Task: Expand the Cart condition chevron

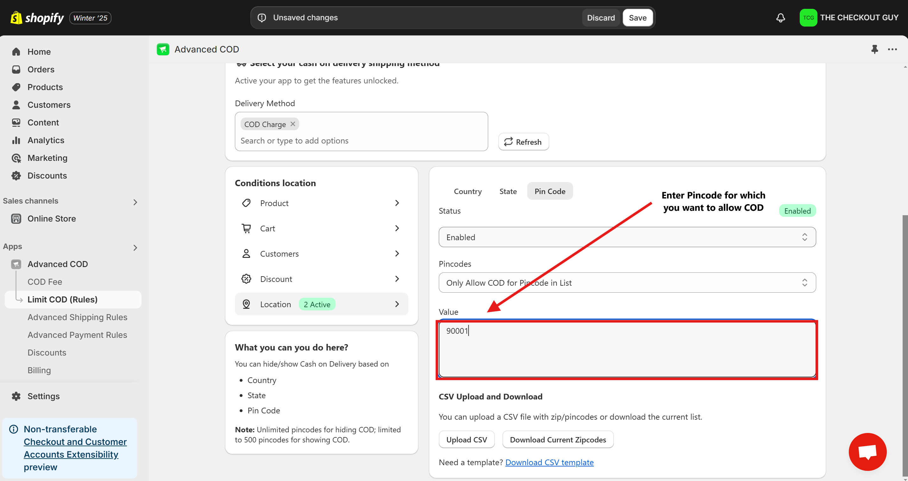Action: 397,228
